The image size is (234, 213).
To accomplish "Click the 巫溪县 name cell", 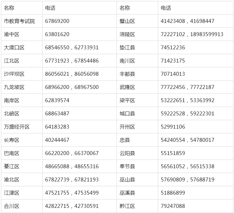I will coord(127,193).
